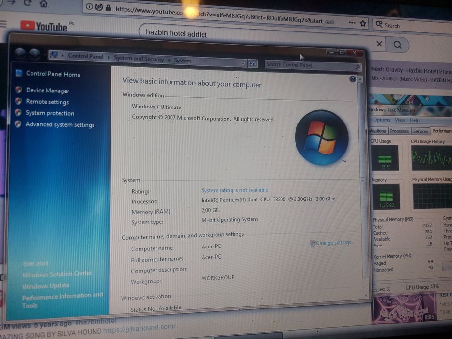The width and height of the screenshot is (452, 339).
Task: Open System protection link
Action: [50, 113]
